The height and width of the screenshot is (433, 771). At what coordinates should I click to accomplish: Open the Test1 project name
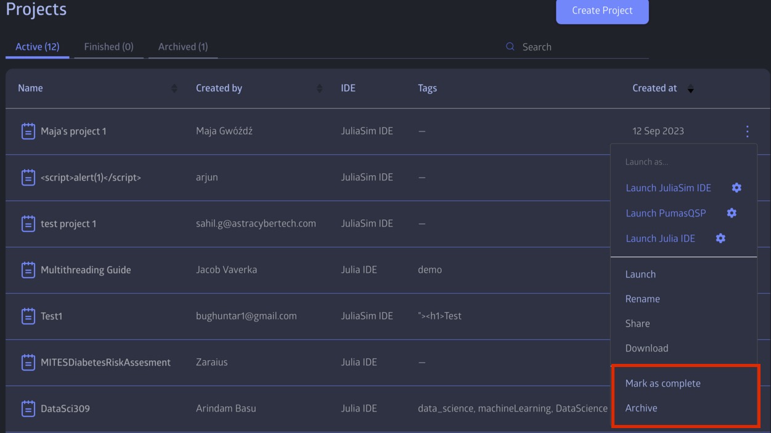coord(52,316)
